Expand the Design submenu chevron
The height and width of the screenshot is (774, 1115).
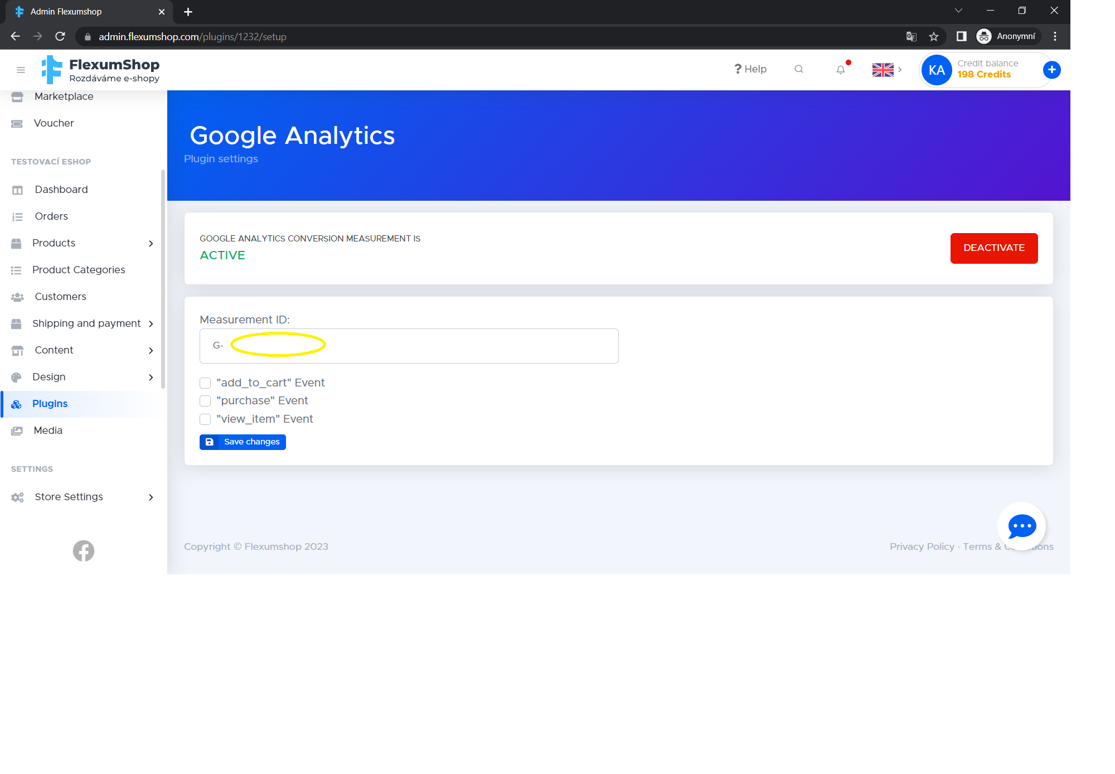[151, 378]
